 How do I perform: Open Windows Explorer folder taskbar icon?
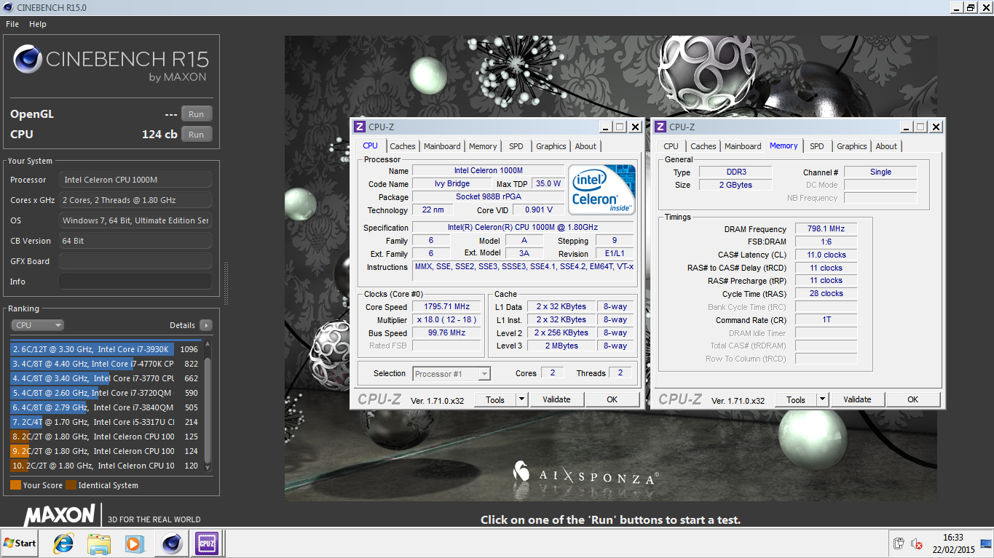click(98, 543)
